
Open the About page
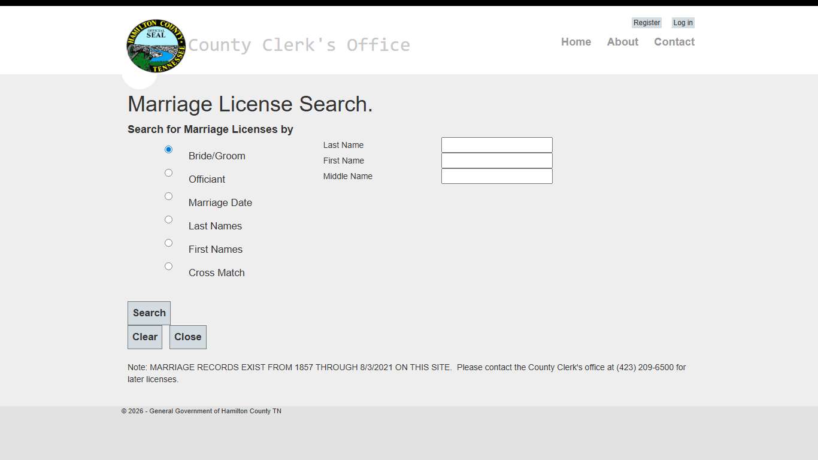(622, 42)
